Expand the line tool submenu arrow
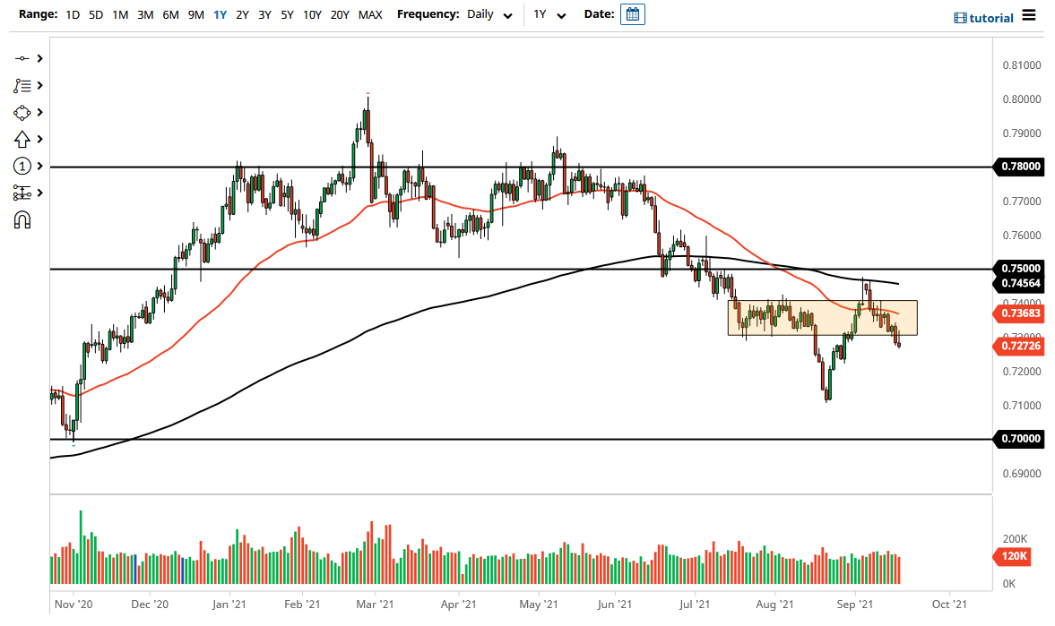Viewport: 1055px width, 626px height. pos(40,58)
